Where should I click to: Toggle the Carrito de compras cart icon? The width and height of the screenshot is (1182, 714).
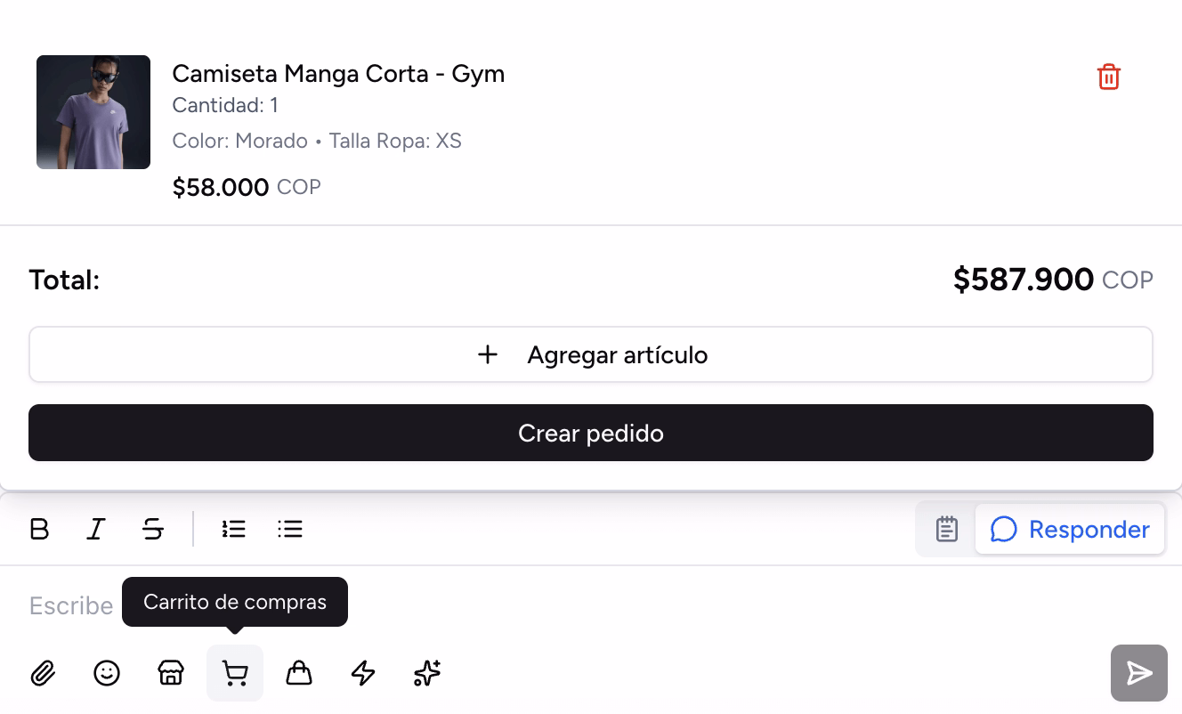point(235,673)
